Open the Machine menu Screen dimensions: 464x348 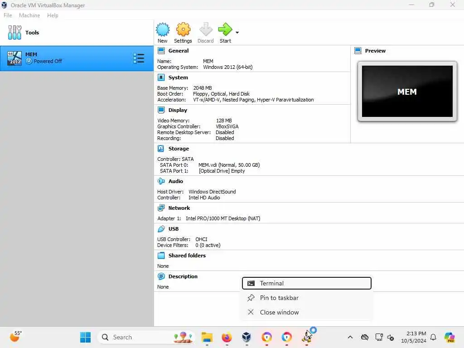[29, 15]
